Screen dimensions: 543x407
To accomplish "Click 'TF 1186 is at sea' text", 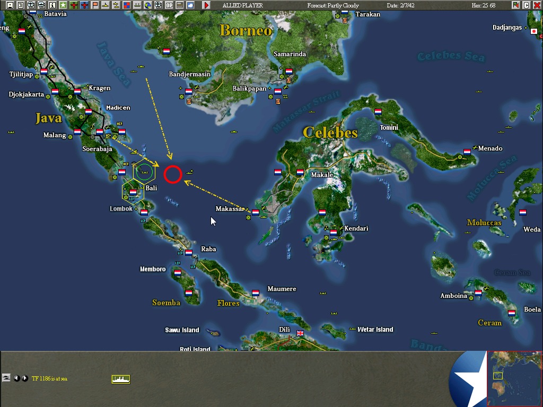I will pos(49,378).
